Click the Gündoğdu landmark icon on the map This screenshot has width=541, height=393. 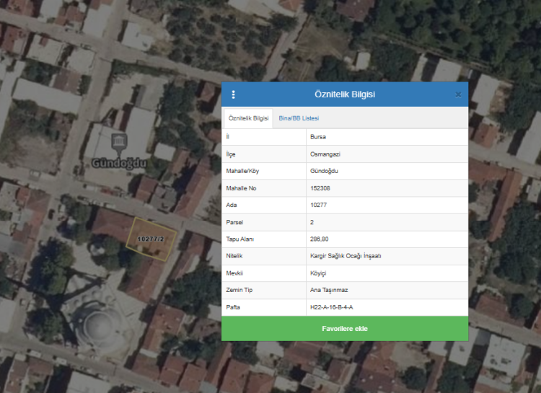tap(119, 140)
